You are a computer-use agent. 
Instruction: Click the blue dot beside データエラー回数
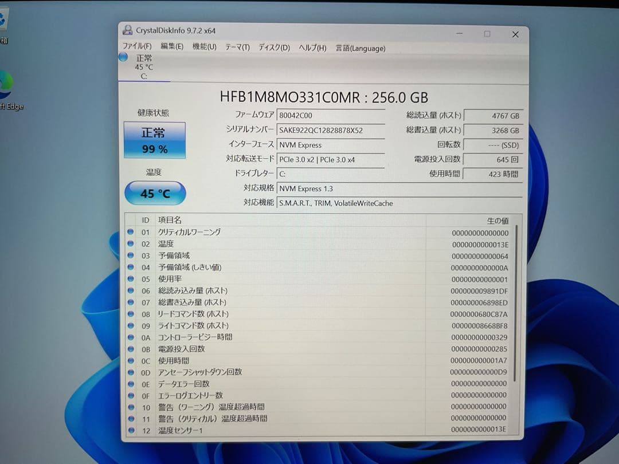tap(132, 384)
